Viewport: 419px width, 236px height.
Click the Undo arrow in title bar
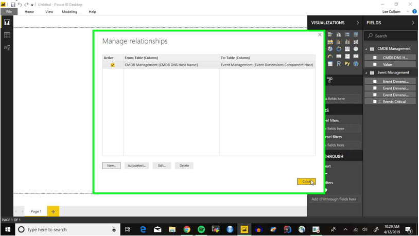coord(20,5)
